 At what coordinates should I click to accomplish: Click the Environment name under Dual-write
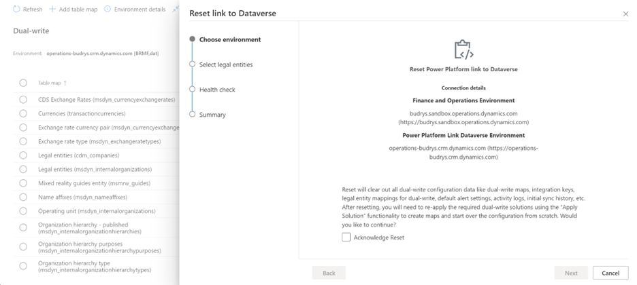pyautogui.click(x=102, y=54)
